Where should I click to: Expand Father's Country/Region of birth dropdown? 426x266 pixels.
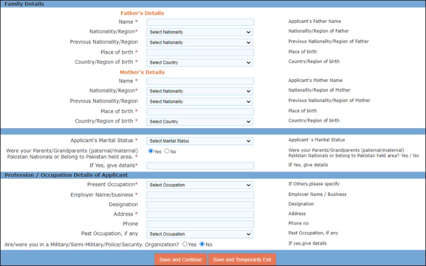(x=200, y=62)
